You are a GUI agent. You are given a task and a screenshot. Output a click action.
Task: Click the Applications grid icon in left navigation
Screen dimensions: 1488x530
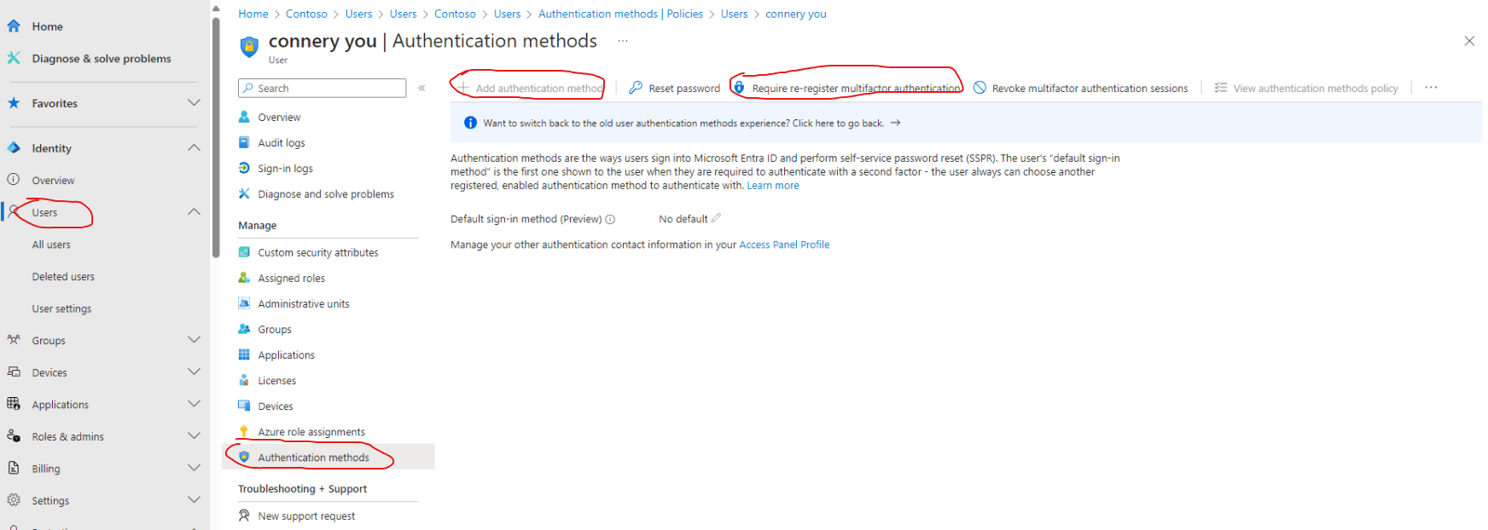click(x=14, y=404)
